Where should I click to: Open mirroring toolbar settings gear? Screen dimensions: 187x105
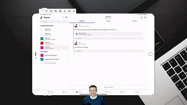[69, 11]
